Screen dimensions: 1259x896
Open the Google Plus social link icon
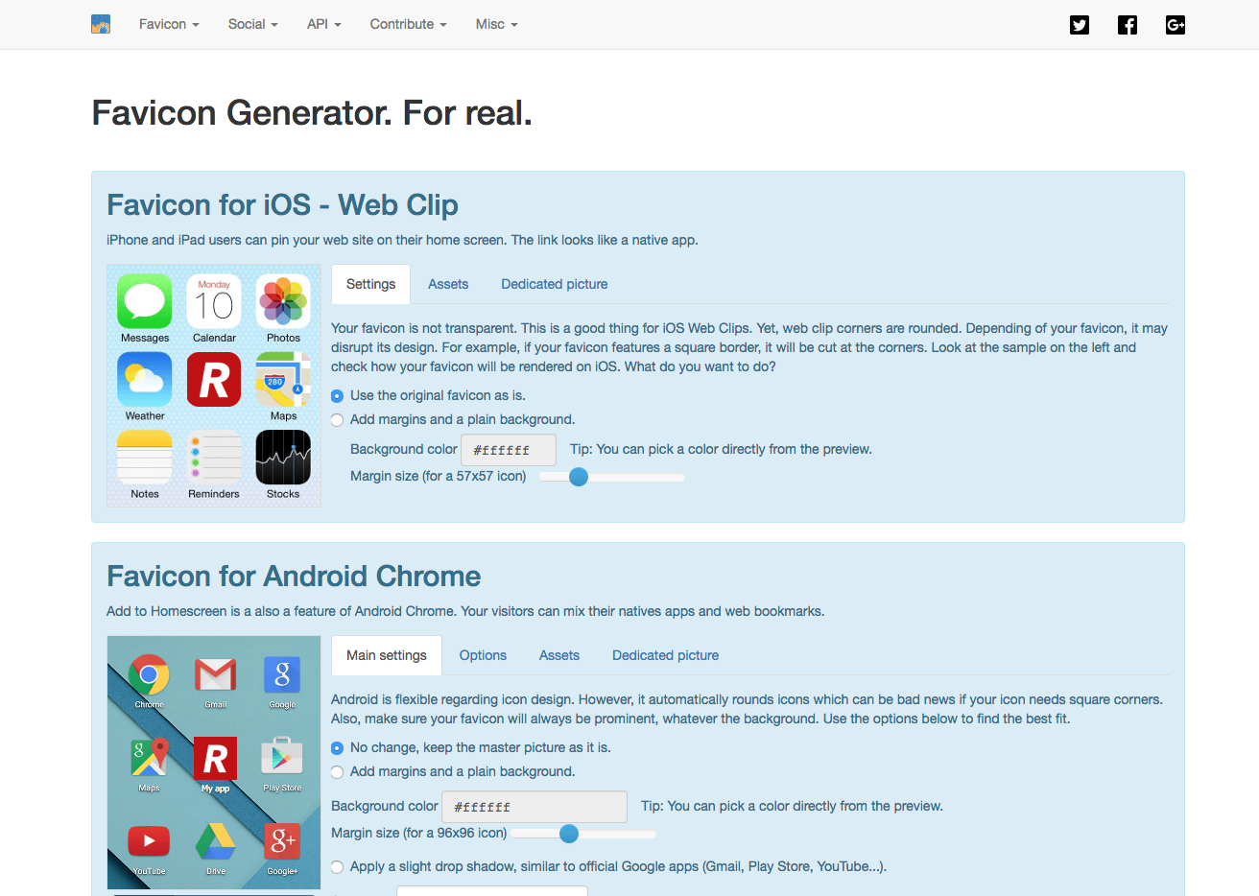tap(1176, 25)
